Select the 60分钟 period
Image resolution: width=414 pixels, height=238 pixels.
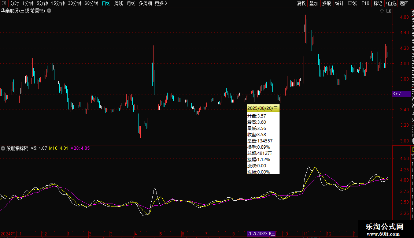[x=92, y=3]
